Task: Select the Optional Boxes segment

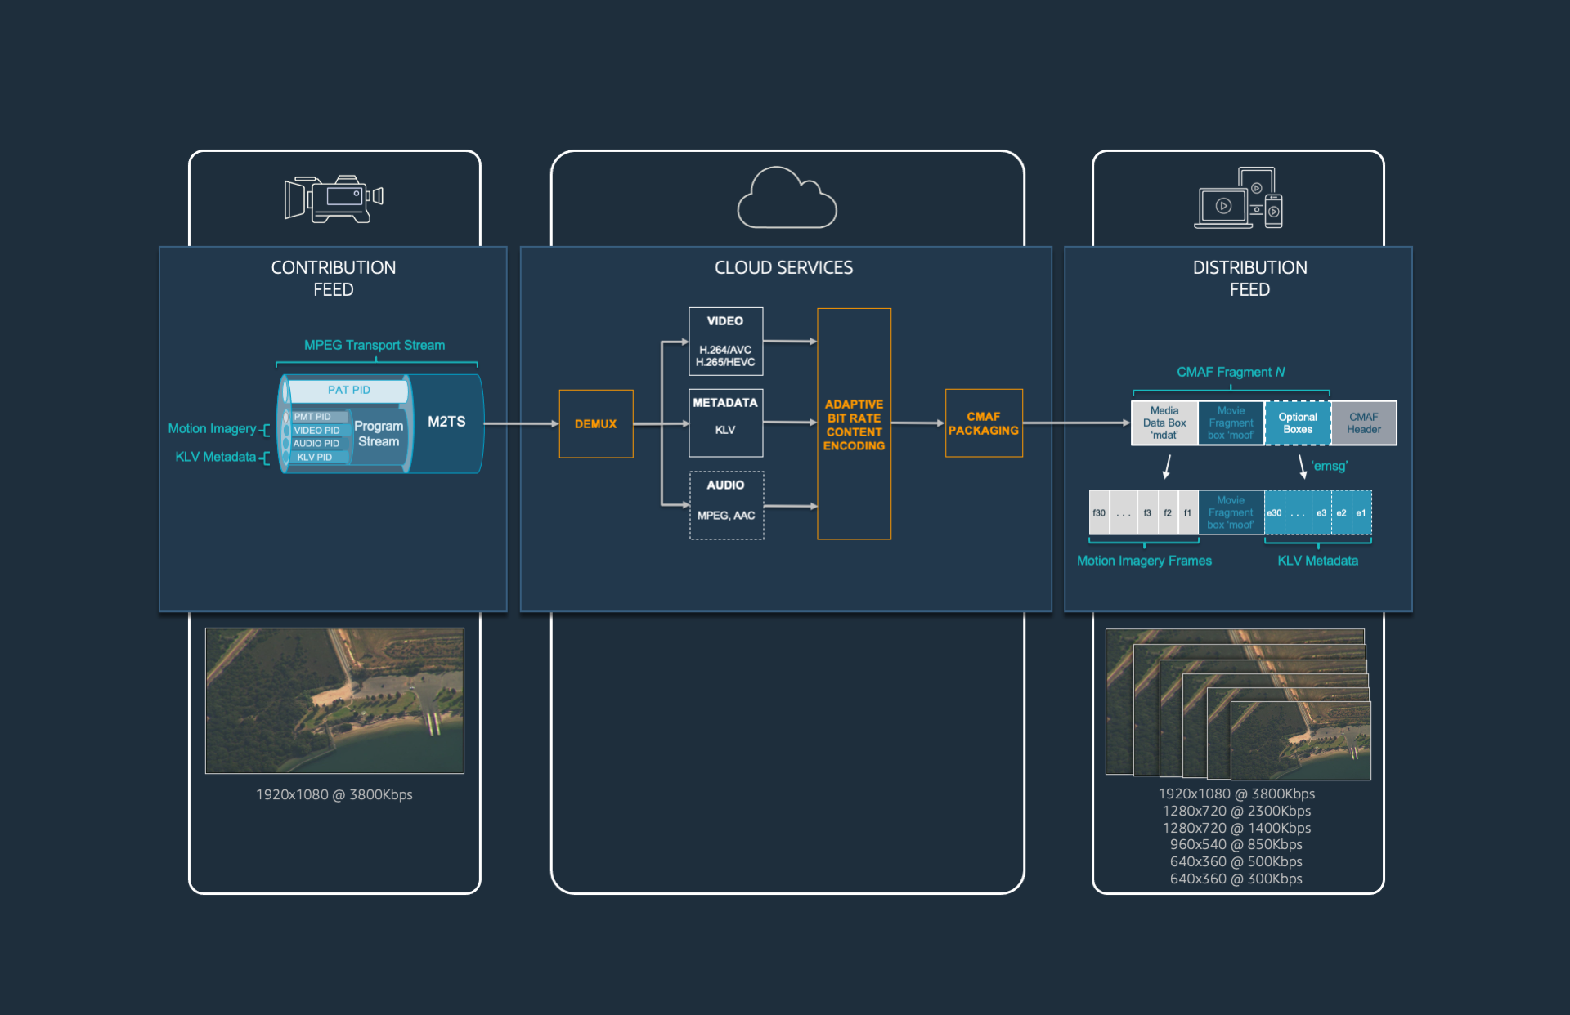Action: [1298, 423]
